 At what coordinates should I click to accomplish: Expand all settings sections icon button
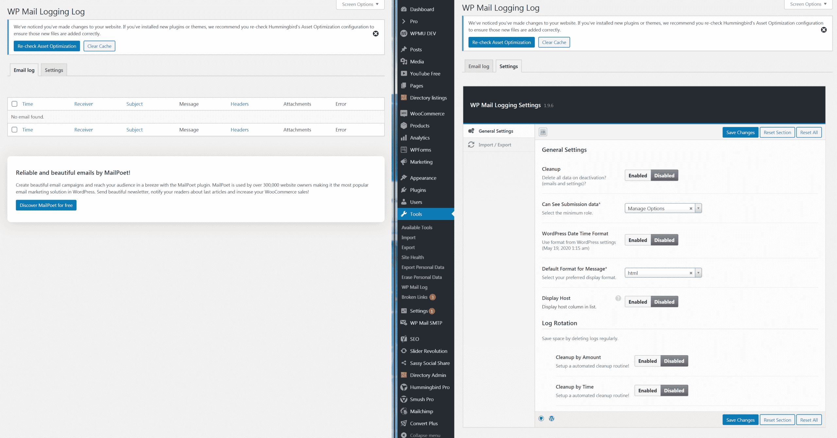pos(543,132)
